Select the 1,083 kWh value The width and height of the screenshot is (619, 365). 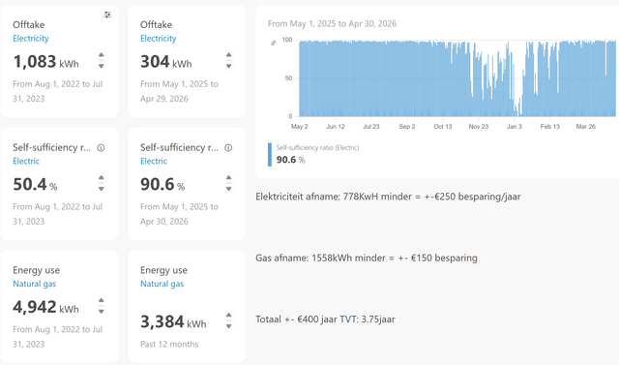45,62
